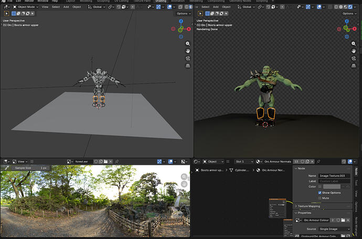Open the Source Single Image dropdown
The width and height of the screenshot is (362, 239).
click(x=334, y=229)
